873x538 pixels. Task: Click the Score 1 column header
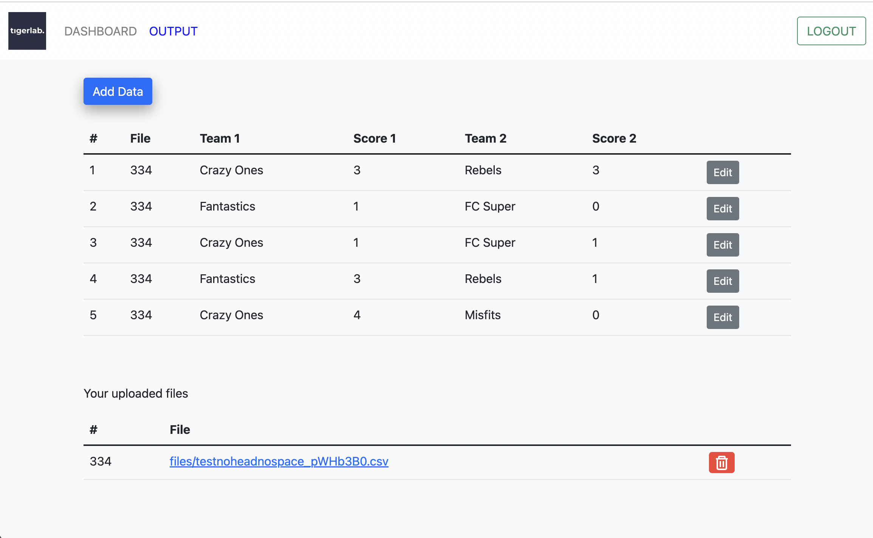point(375,138)
